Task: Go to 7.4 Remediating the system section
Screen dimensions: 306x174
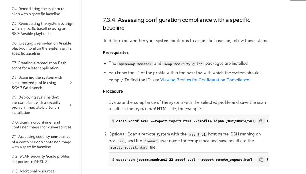Action: click(x=38, y=11)
